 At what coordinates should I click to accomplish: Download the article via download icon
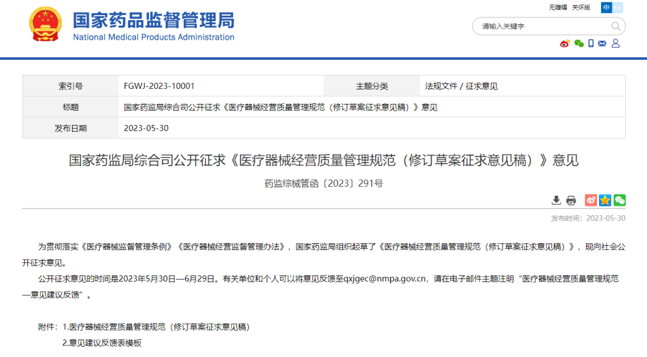coord(556,201)
